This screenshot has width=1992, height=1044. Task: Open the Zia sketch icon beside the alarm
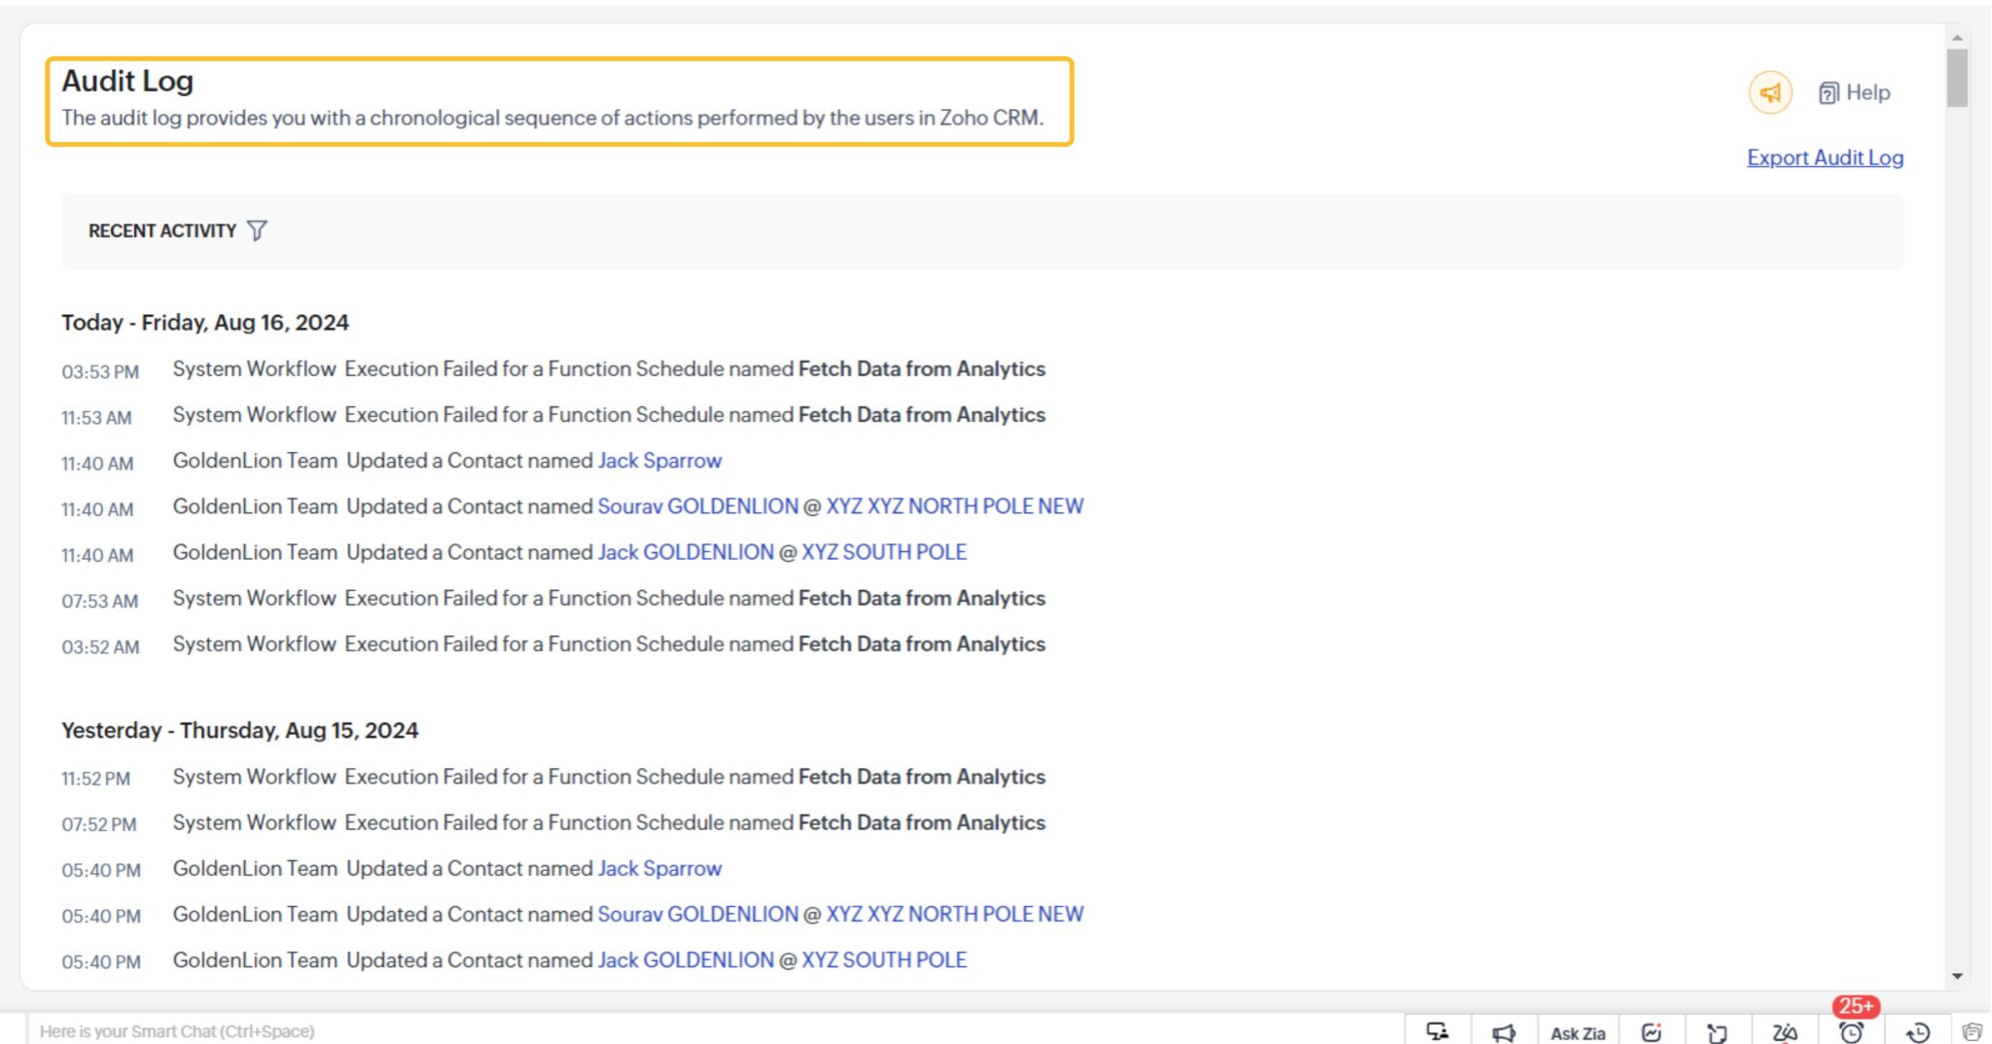point(1785,1032)
